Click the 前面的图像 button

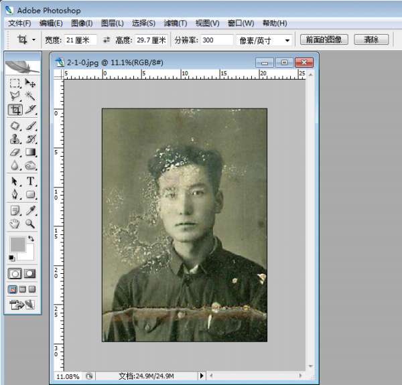324,40
